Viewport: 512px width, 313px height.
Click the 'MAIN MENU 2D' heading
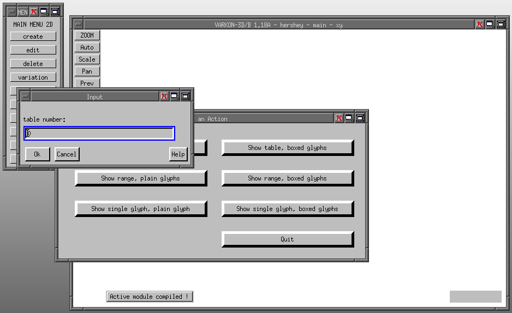tap(33, 25)
